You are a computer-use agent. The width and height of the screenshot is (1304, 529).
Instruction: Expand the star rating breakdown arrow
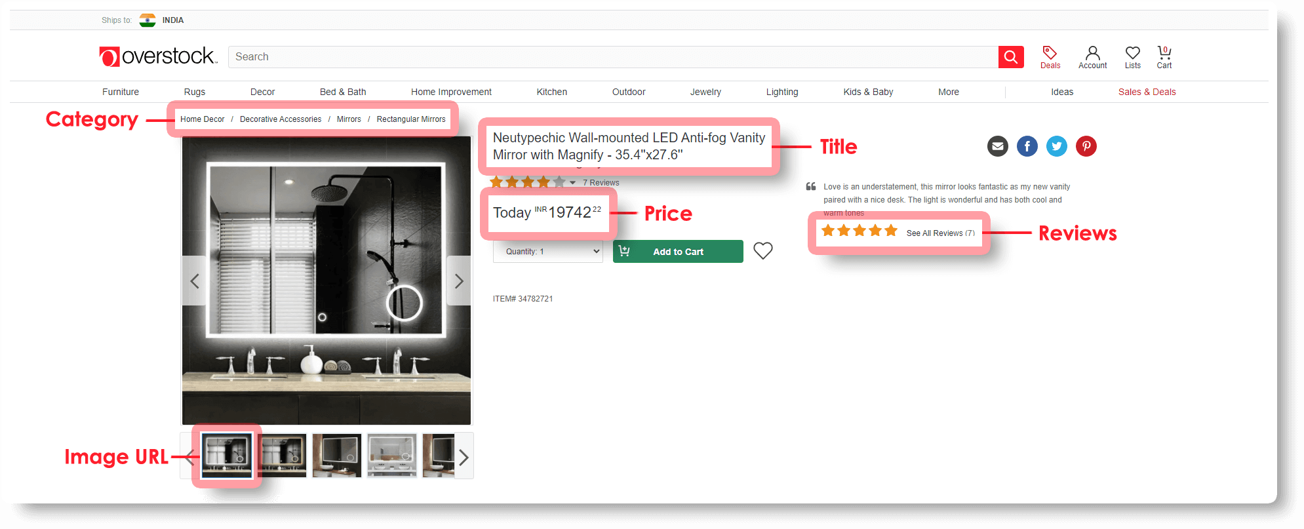click(573, 183)
